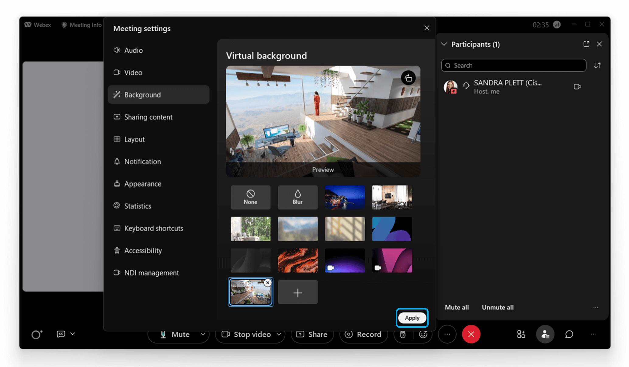The height and width of the screenshot is (367, 629).
Task: Open more options in the meeting controls
Action: pos(447,334)
